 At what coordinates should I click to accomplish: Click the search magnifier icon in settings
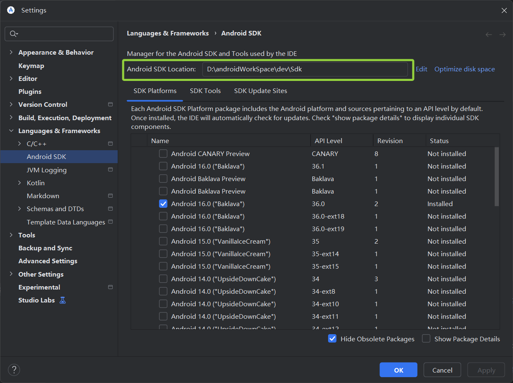13,34
